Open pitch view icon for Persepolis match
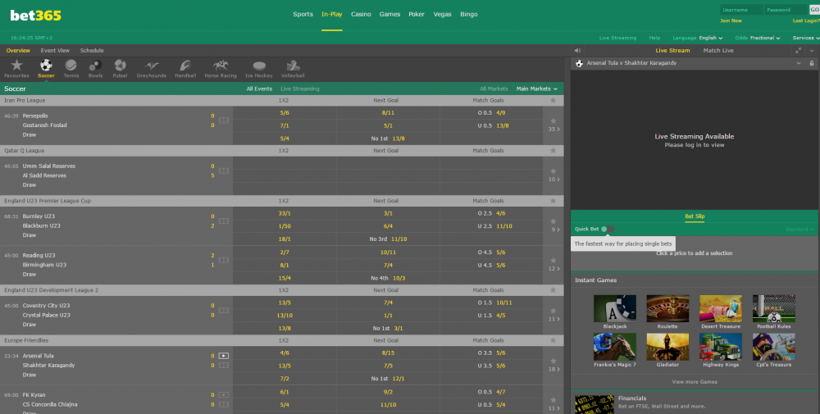This screenshot has height=414, width=820. tap(224, 121)
